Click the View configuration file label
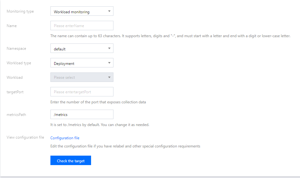 coord(25,137)
